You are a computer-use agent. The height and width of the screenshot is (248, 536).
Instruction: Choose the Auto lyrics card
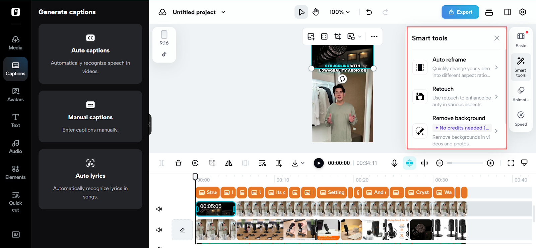[x=90, y=179]
